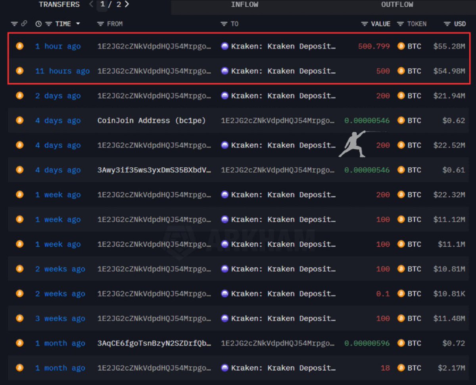The width and height of the screenshot is (476, 385).
Task: Open the TOKEN column filter
Action: tap(401, 24)
